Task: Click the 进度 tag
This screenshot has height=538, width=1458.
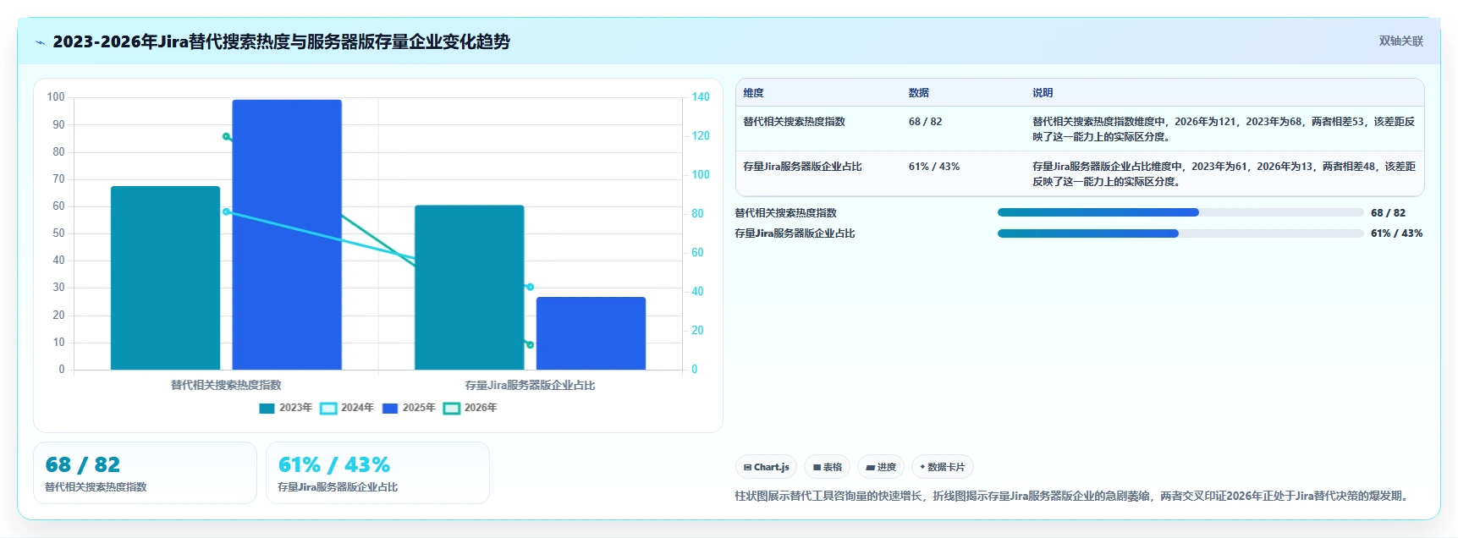Action: pyautogui.click(x=880, y=467)
